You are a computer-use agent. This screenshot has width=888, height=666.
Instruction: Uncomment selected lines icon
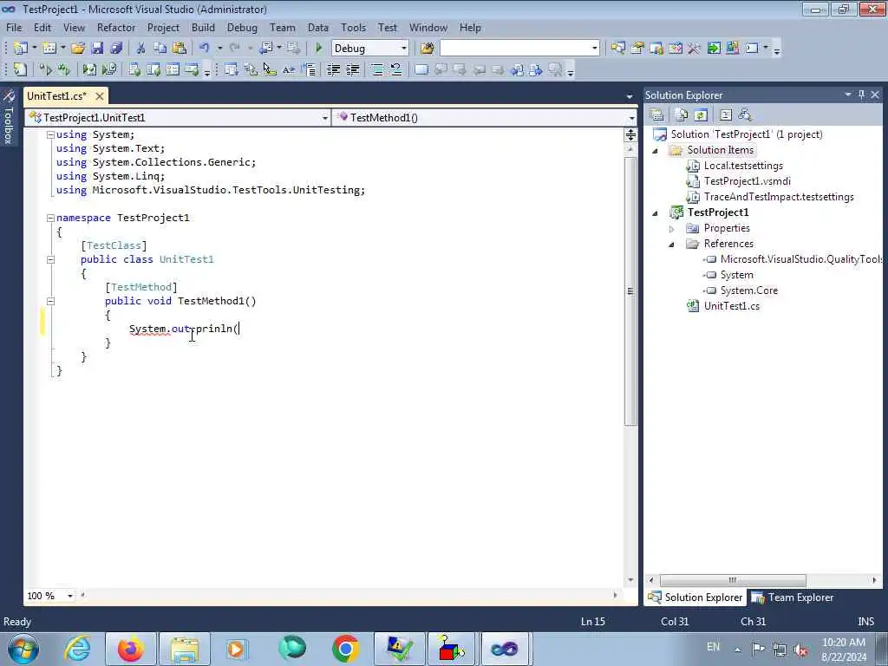395,69
